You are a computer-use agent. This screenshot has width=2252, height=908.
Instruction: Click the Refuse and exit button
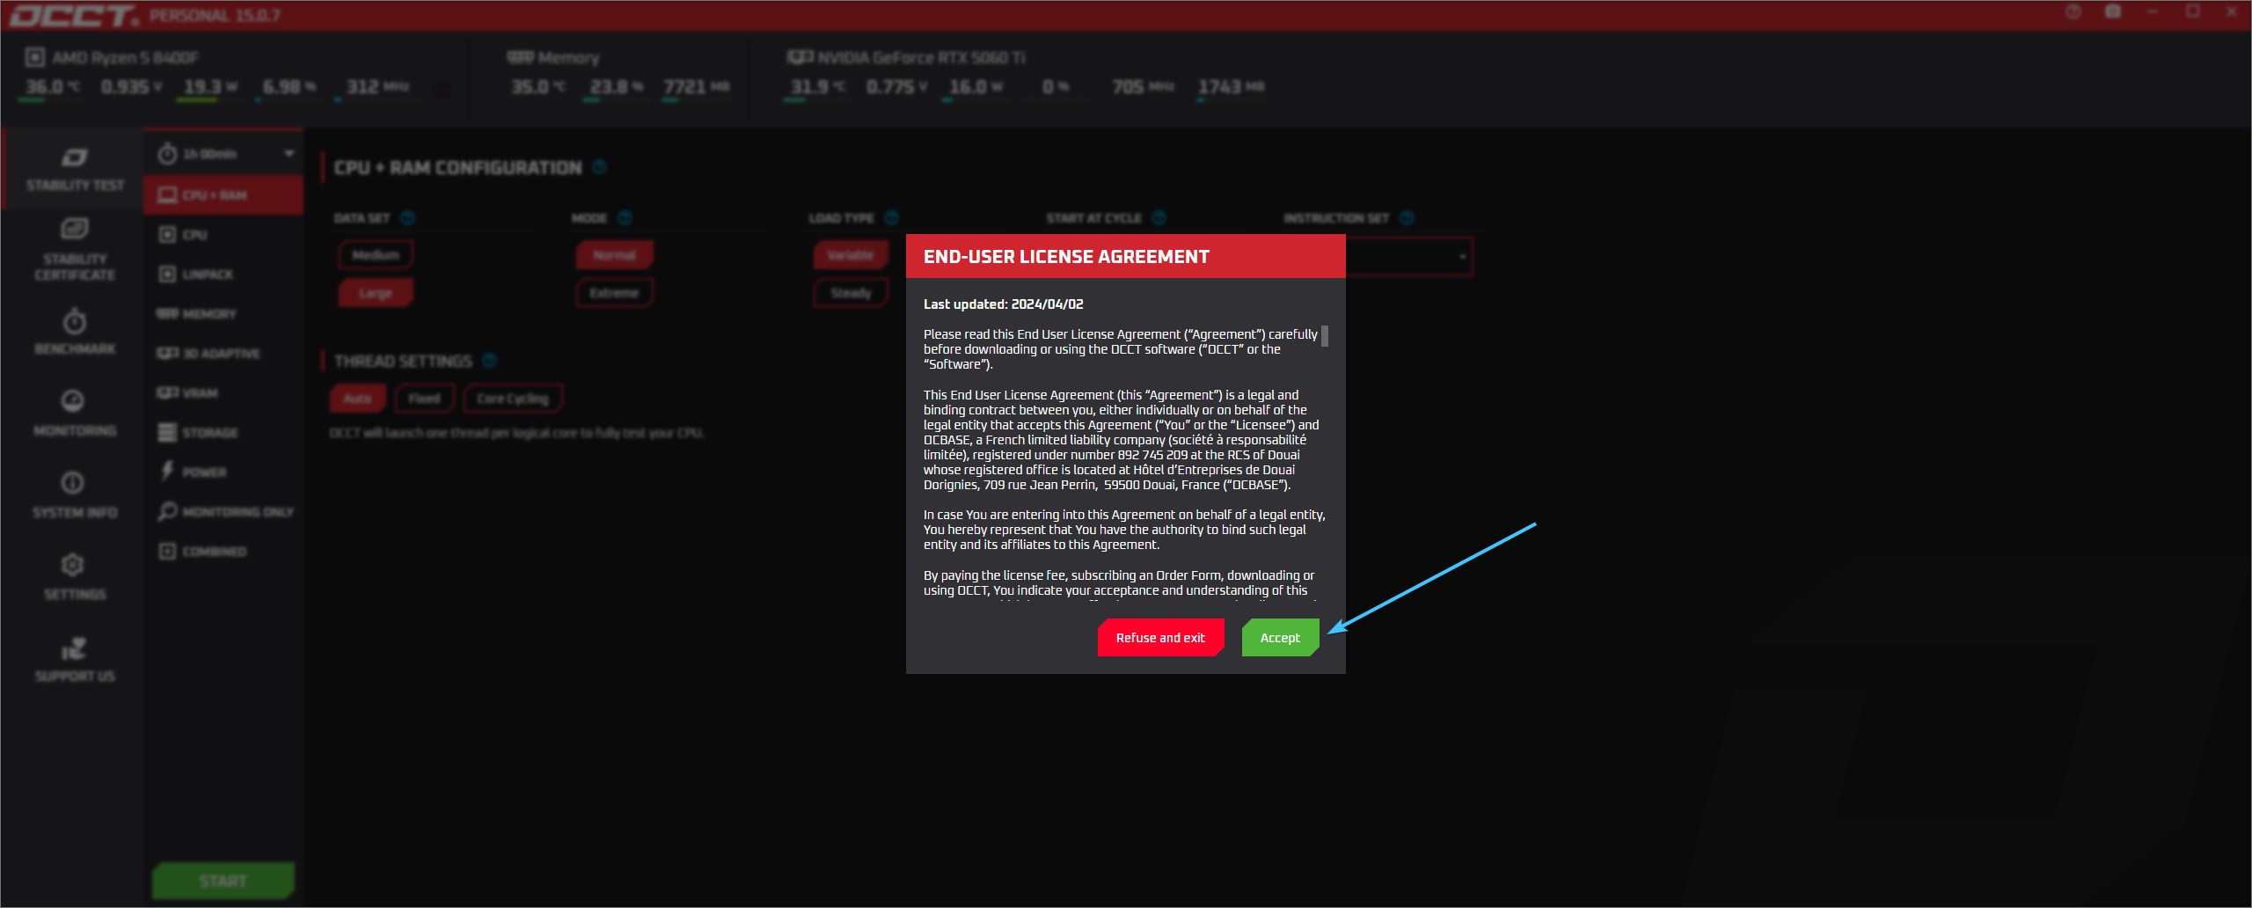click(1159, 638)
